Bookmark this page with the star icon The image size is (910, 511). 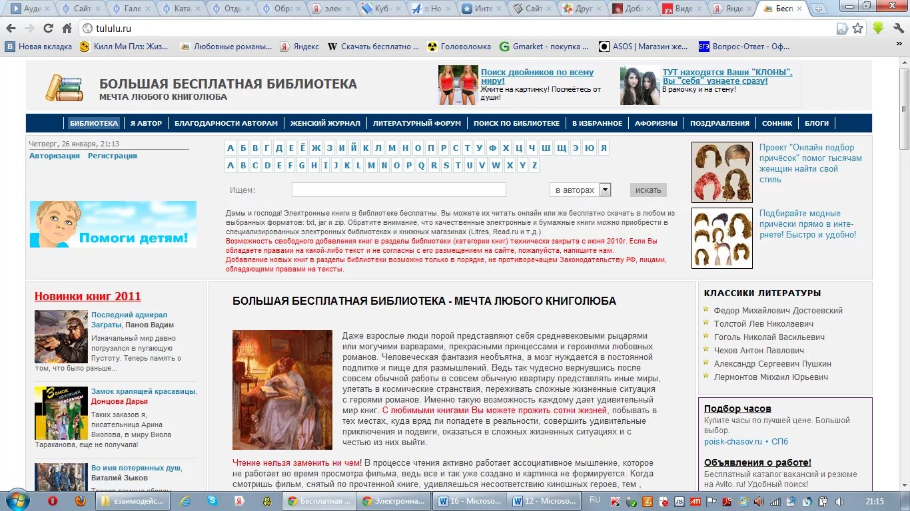(858, 29)
